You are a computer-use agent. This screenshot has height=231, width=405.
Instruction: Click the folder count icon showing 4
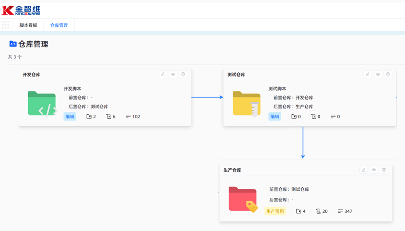point(298,211)
